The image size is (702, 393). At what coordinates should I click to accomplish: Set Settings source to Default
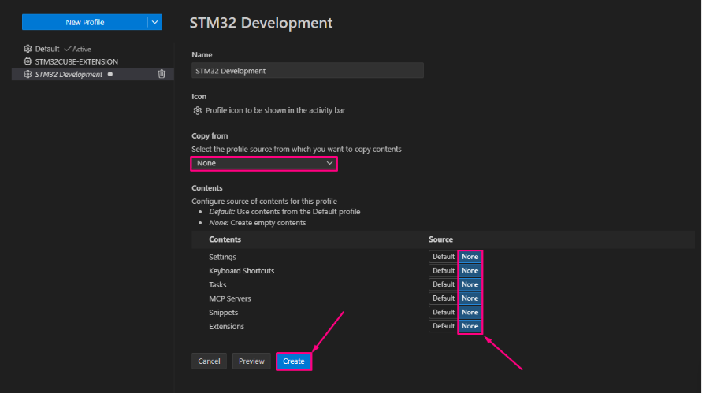pyautogui.click(x=443, y=257)
